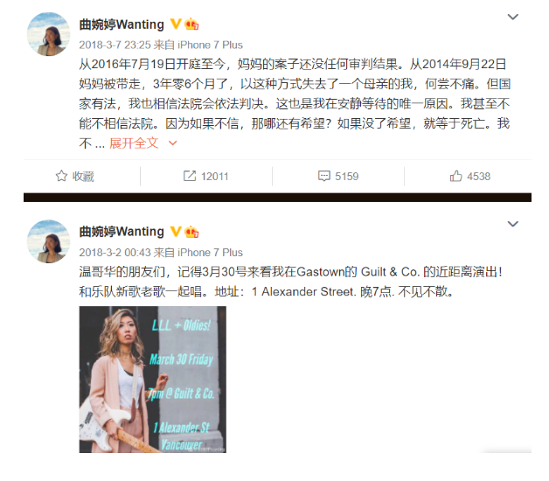Open the second post's options chevron menu
The height and width of the screenshot is (481, 549).
click(x=512, y=224)
